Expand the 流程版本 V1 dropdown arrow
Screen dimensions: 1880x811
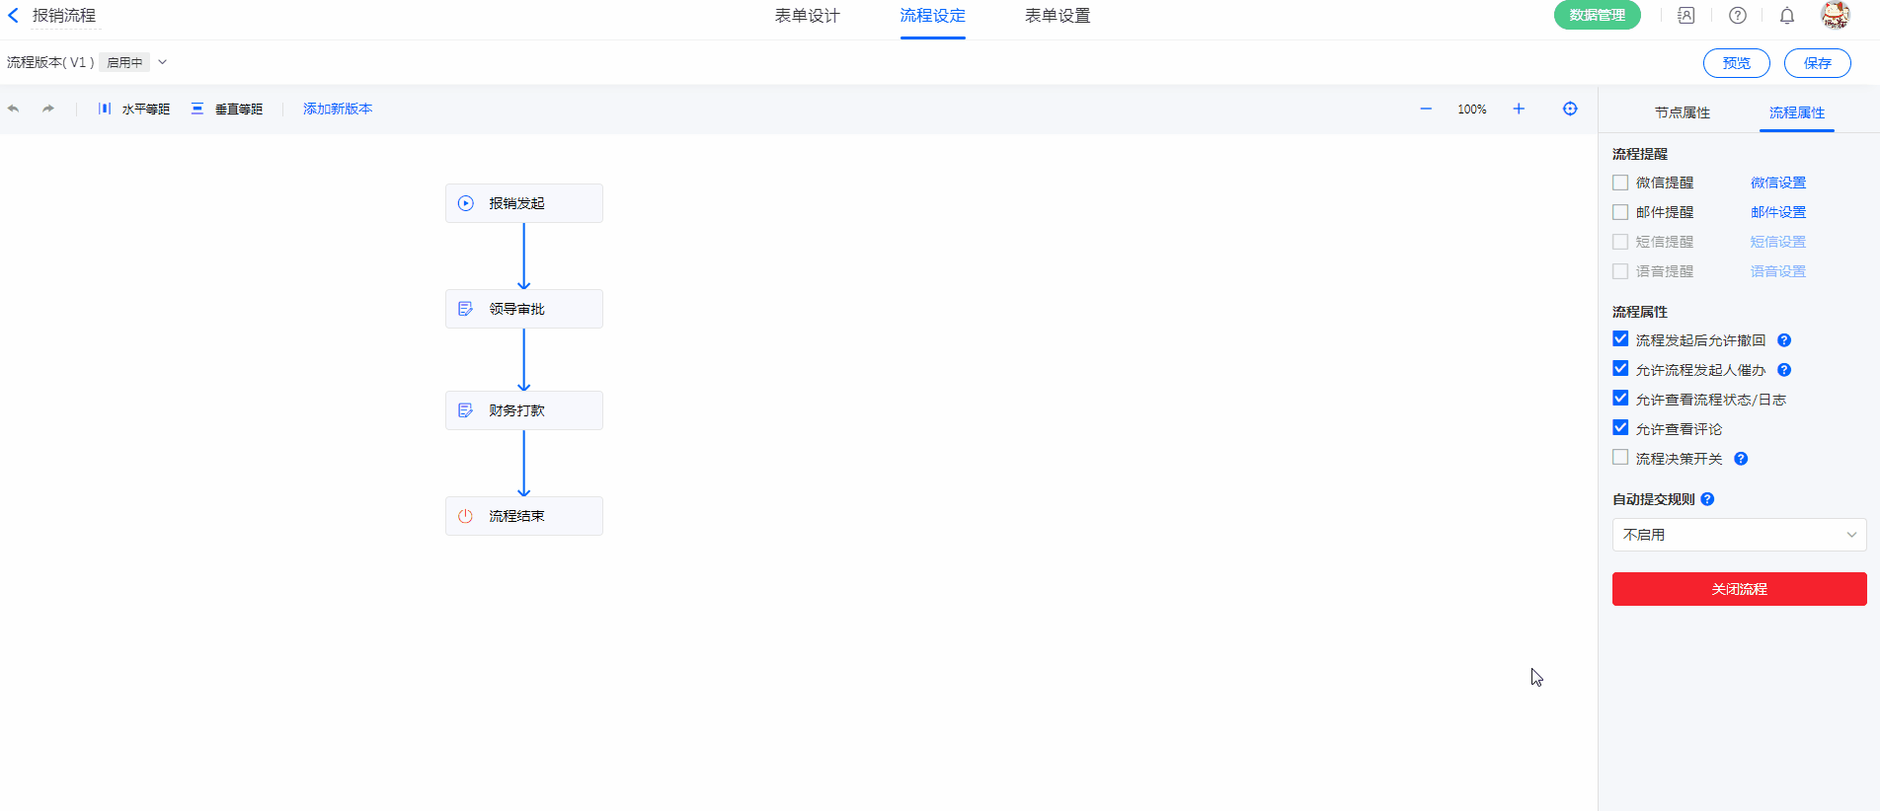[x=163, y=62]
